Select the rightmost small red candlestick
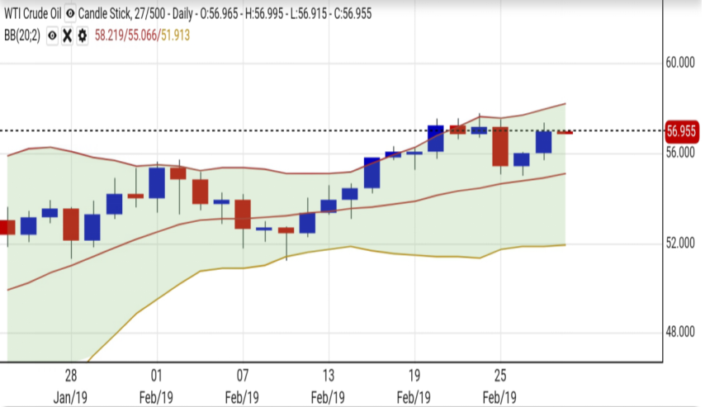This screenshot has width=705, height=407. (565, 132)
